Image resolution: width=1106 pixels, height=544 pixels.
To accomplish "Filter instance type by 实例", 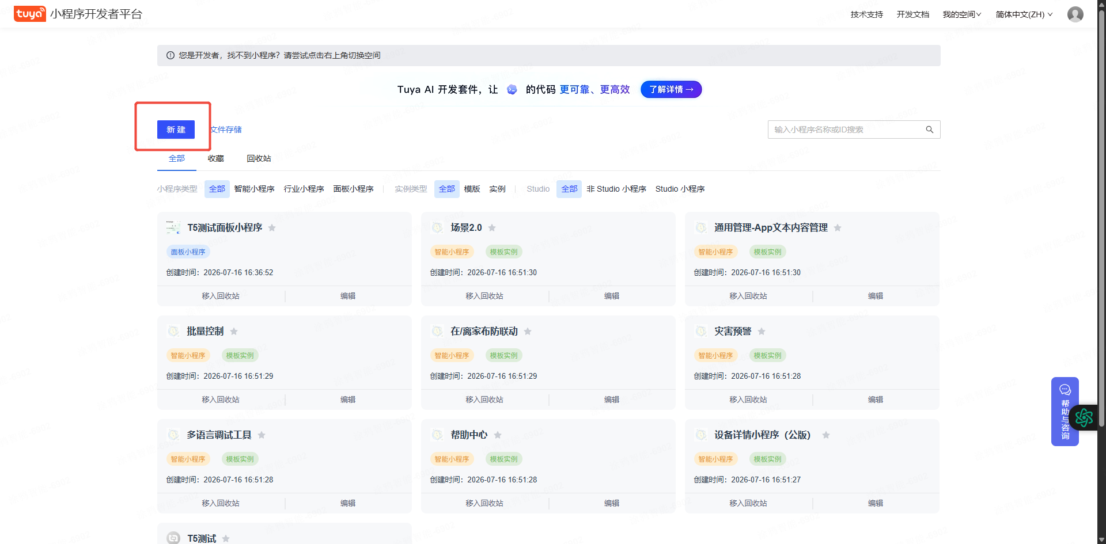I will (497, 189).
